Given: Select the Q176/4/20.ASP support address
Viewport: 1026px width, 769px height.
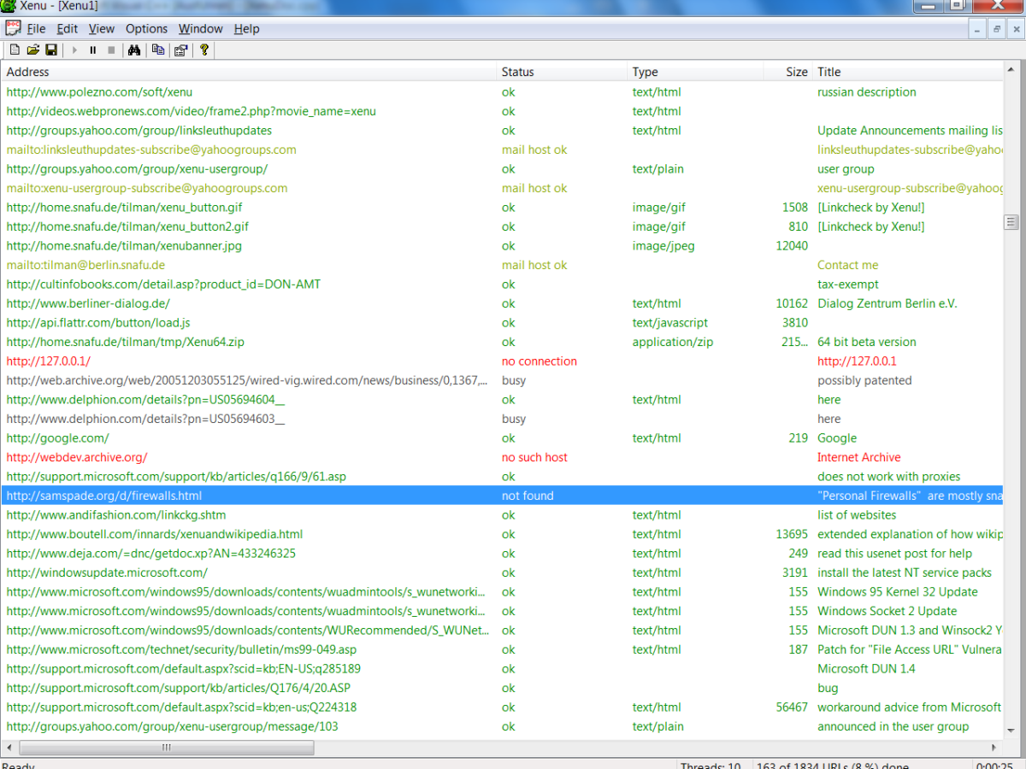Looking at the screenshot, I should click(x=178, y=688).
